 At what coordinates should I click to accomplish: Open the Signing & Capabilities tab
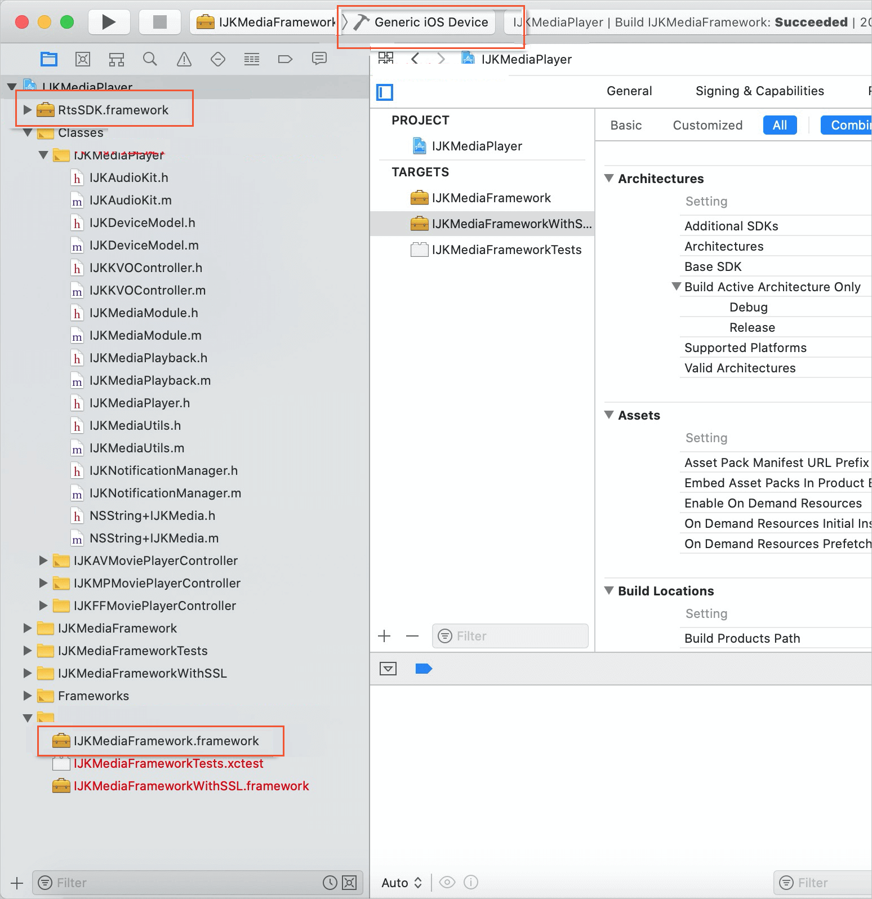pyautogui.click(x=759, y=91)
